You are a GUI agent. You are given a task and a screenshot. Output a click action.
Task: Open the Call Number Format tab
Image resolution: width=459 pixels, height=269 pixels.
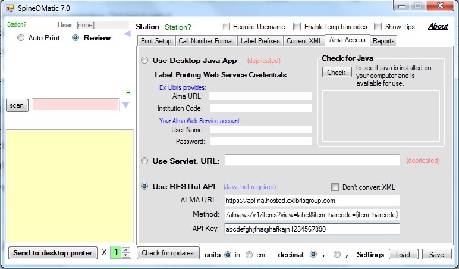(x=206, y=41)
